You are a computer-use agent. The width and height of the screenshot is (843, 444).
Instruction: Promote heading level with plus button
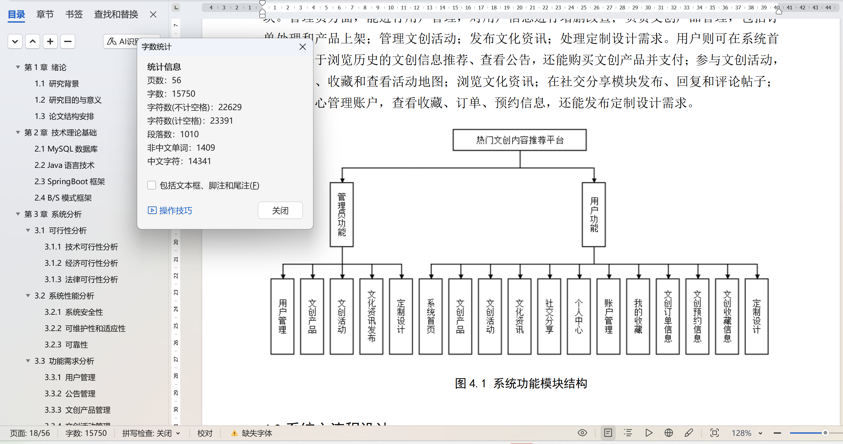[50, 41]
